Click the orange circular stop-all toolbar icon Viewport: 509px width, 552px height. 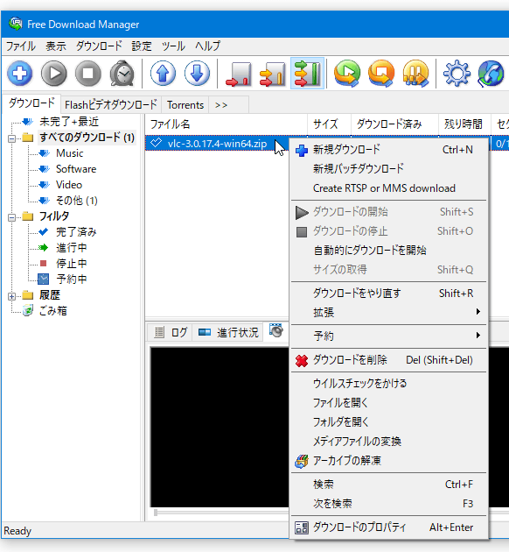(381, 74)
